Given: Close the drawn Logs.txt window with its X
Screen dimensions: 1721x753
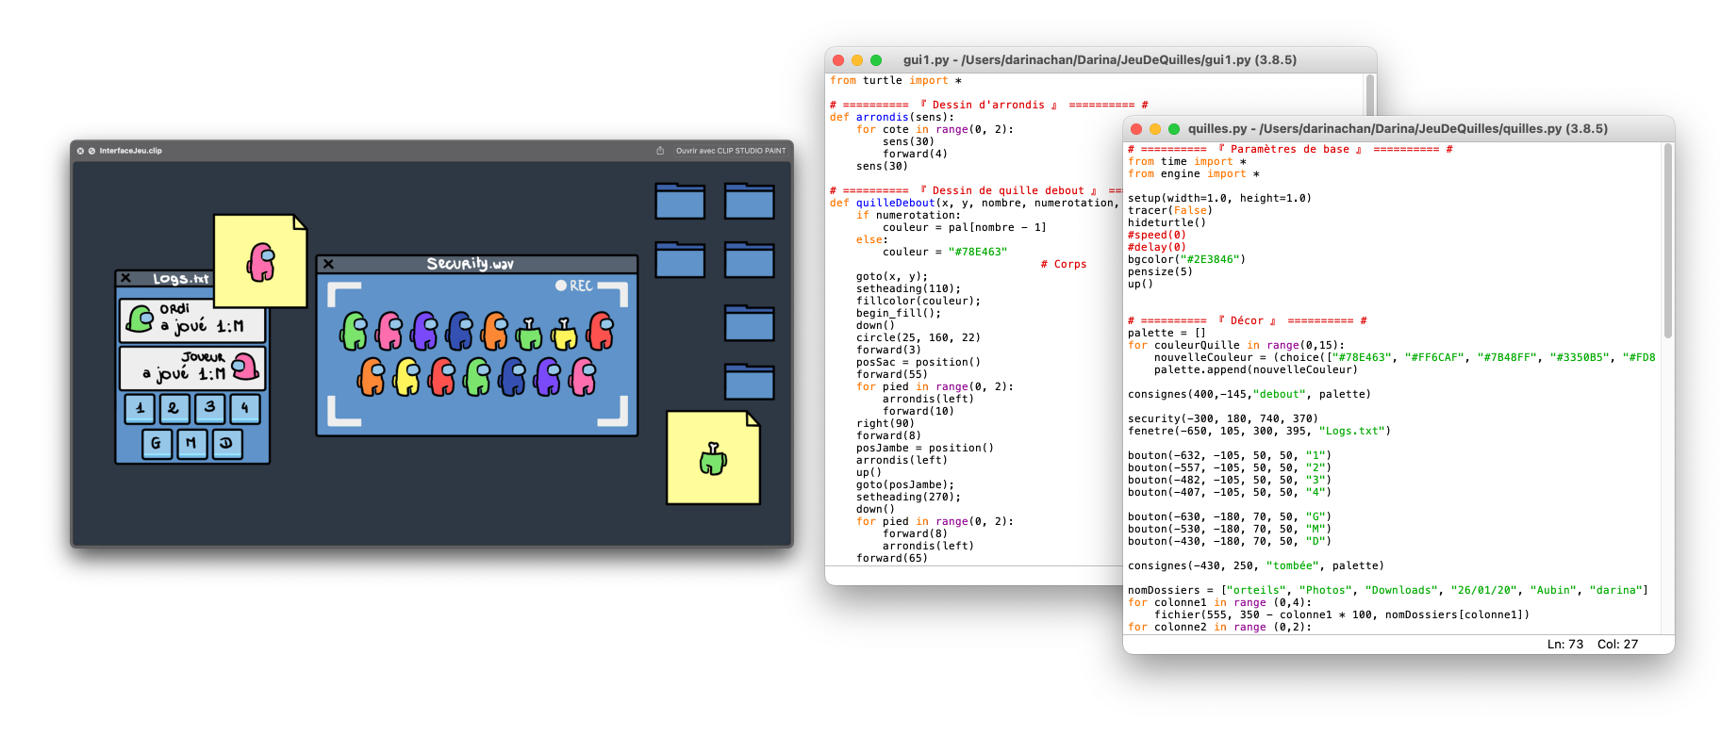Looking at the screenshot, I should click(125, 278).
